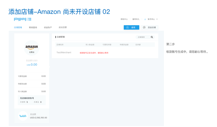Screen dimensions: 217x127
Task: Click the 待提款金额 column header
Action: [x=124, y=45]
